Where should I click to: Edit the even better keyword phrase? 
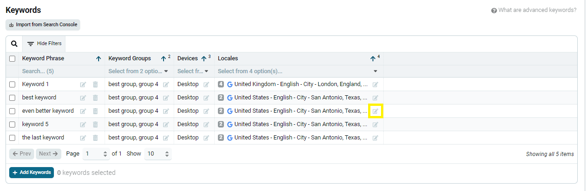(83, 111)
